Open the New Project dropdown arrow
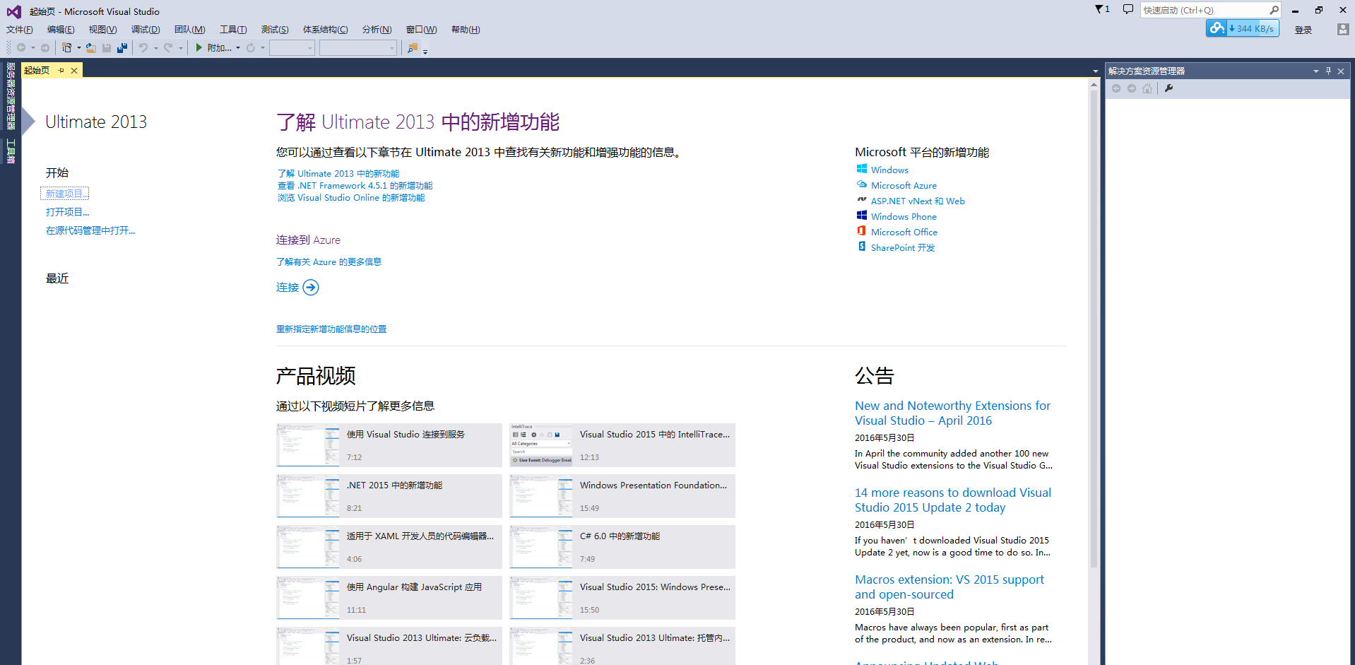 78,48
